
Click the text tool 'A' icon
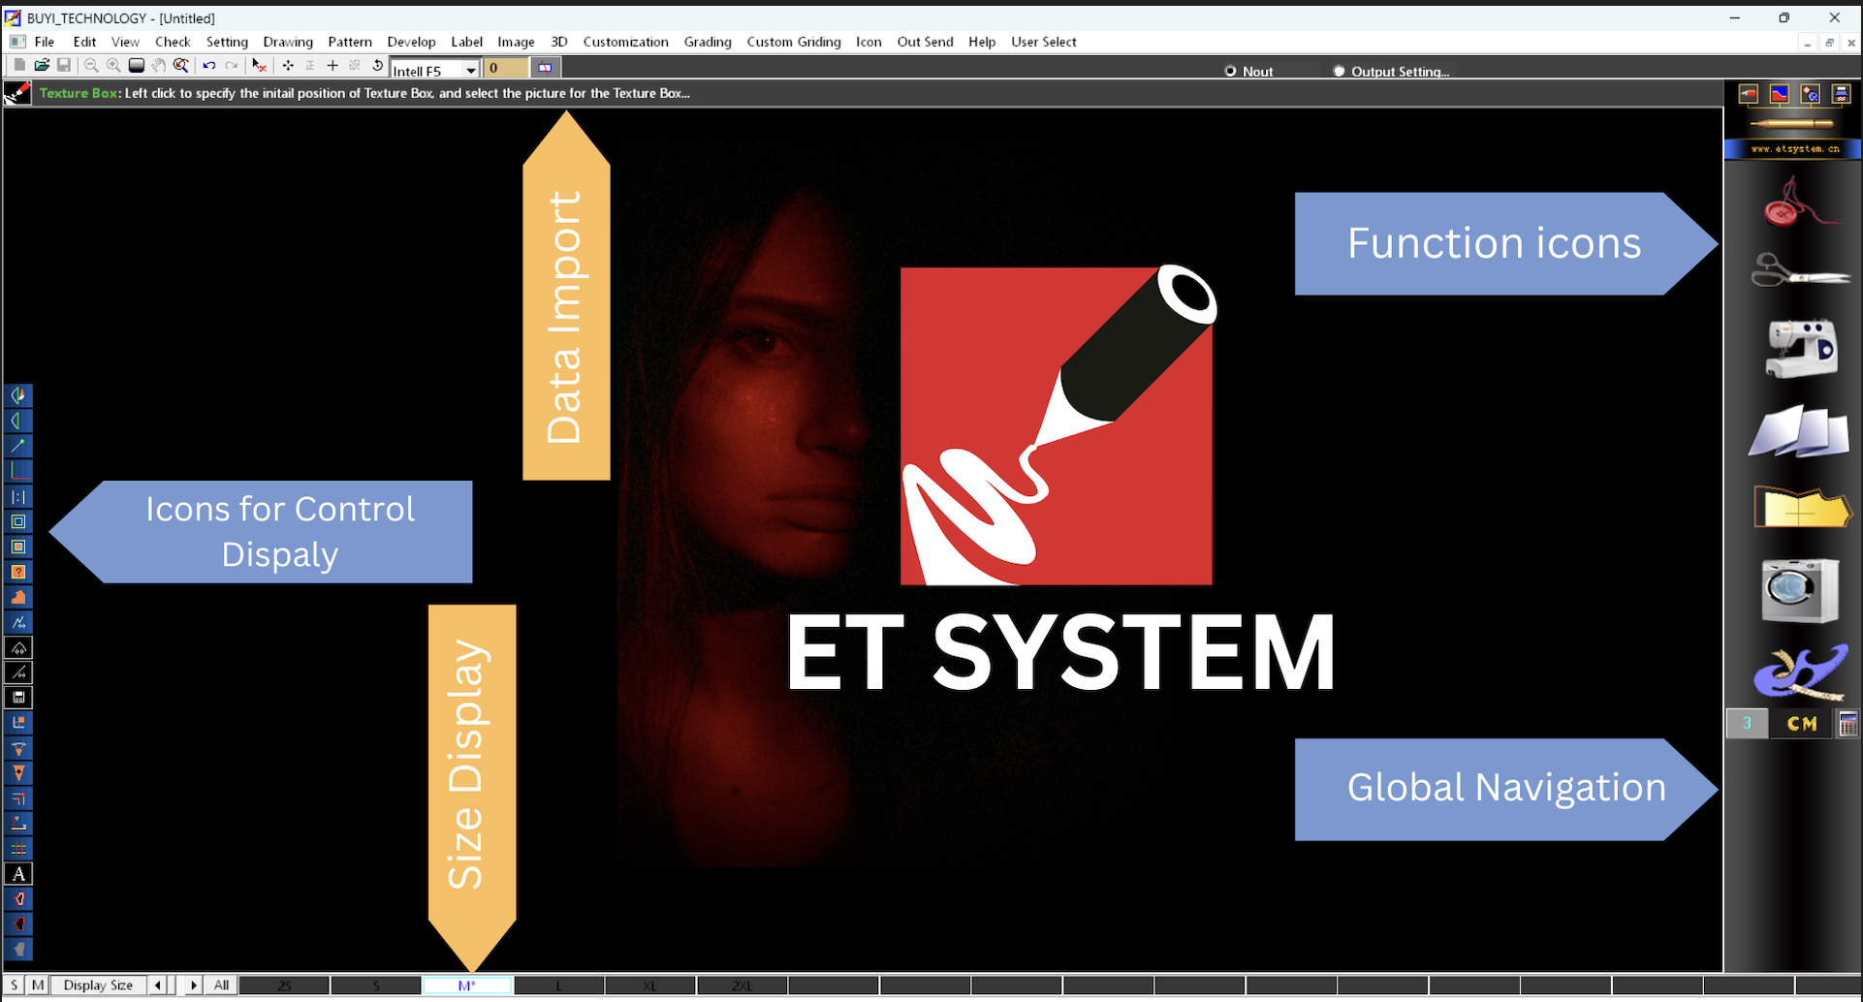pos(18,874)
